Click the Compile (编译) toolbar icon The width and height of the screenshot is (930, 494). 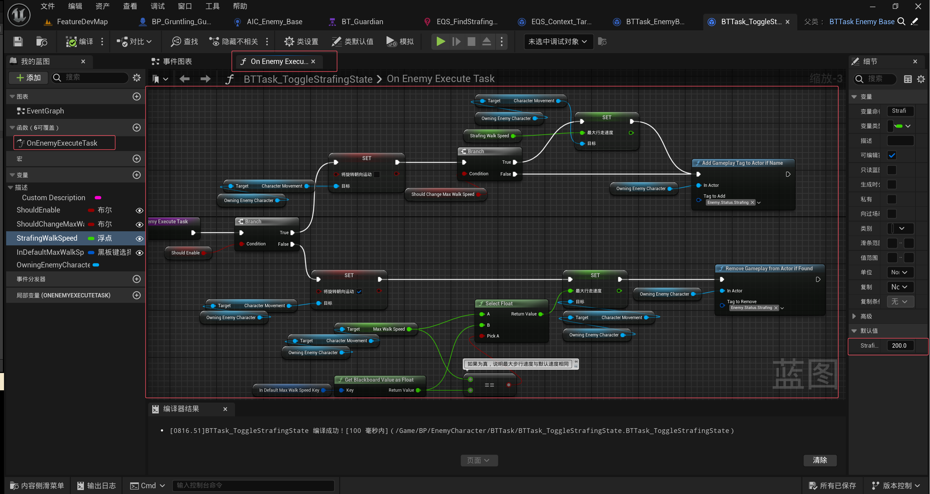click(72, 42)
